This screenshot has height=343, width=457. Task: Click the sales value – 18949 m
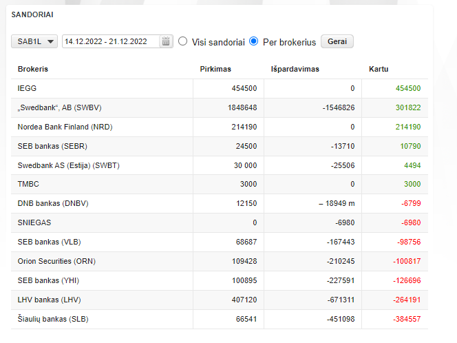(337, 203)
